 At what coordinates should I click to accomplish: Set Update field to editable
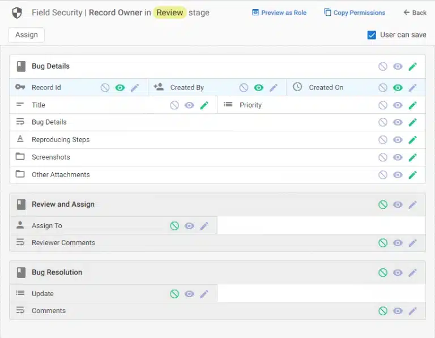click(x=204, y=294)
